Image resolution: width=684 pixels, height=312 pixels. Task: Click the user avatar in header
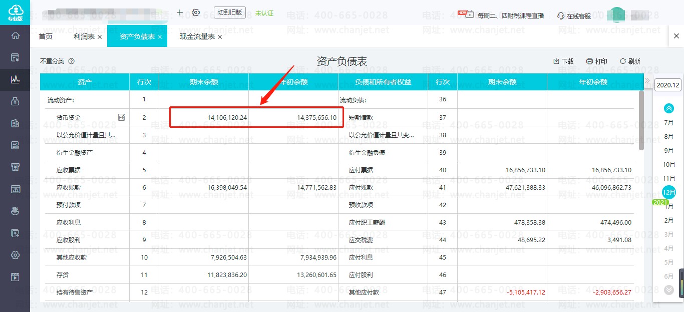617,15
